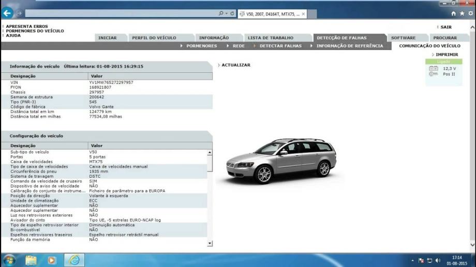476x267 pixels.
Task: Click the ignition key position icon
Action: point(433,74)
